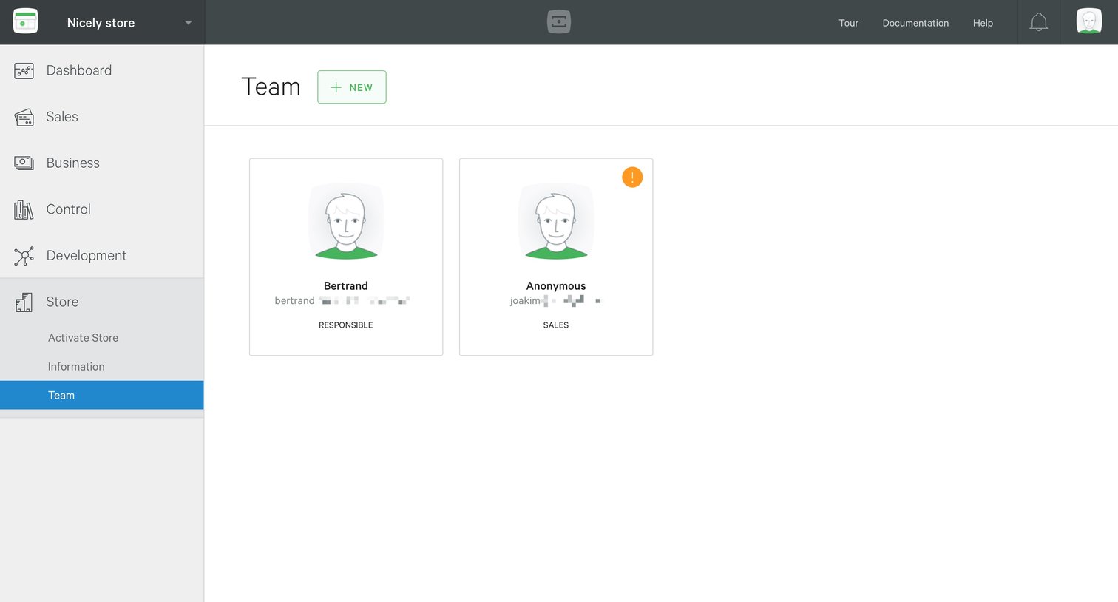Click the center logo in top bar

(559, 22)
